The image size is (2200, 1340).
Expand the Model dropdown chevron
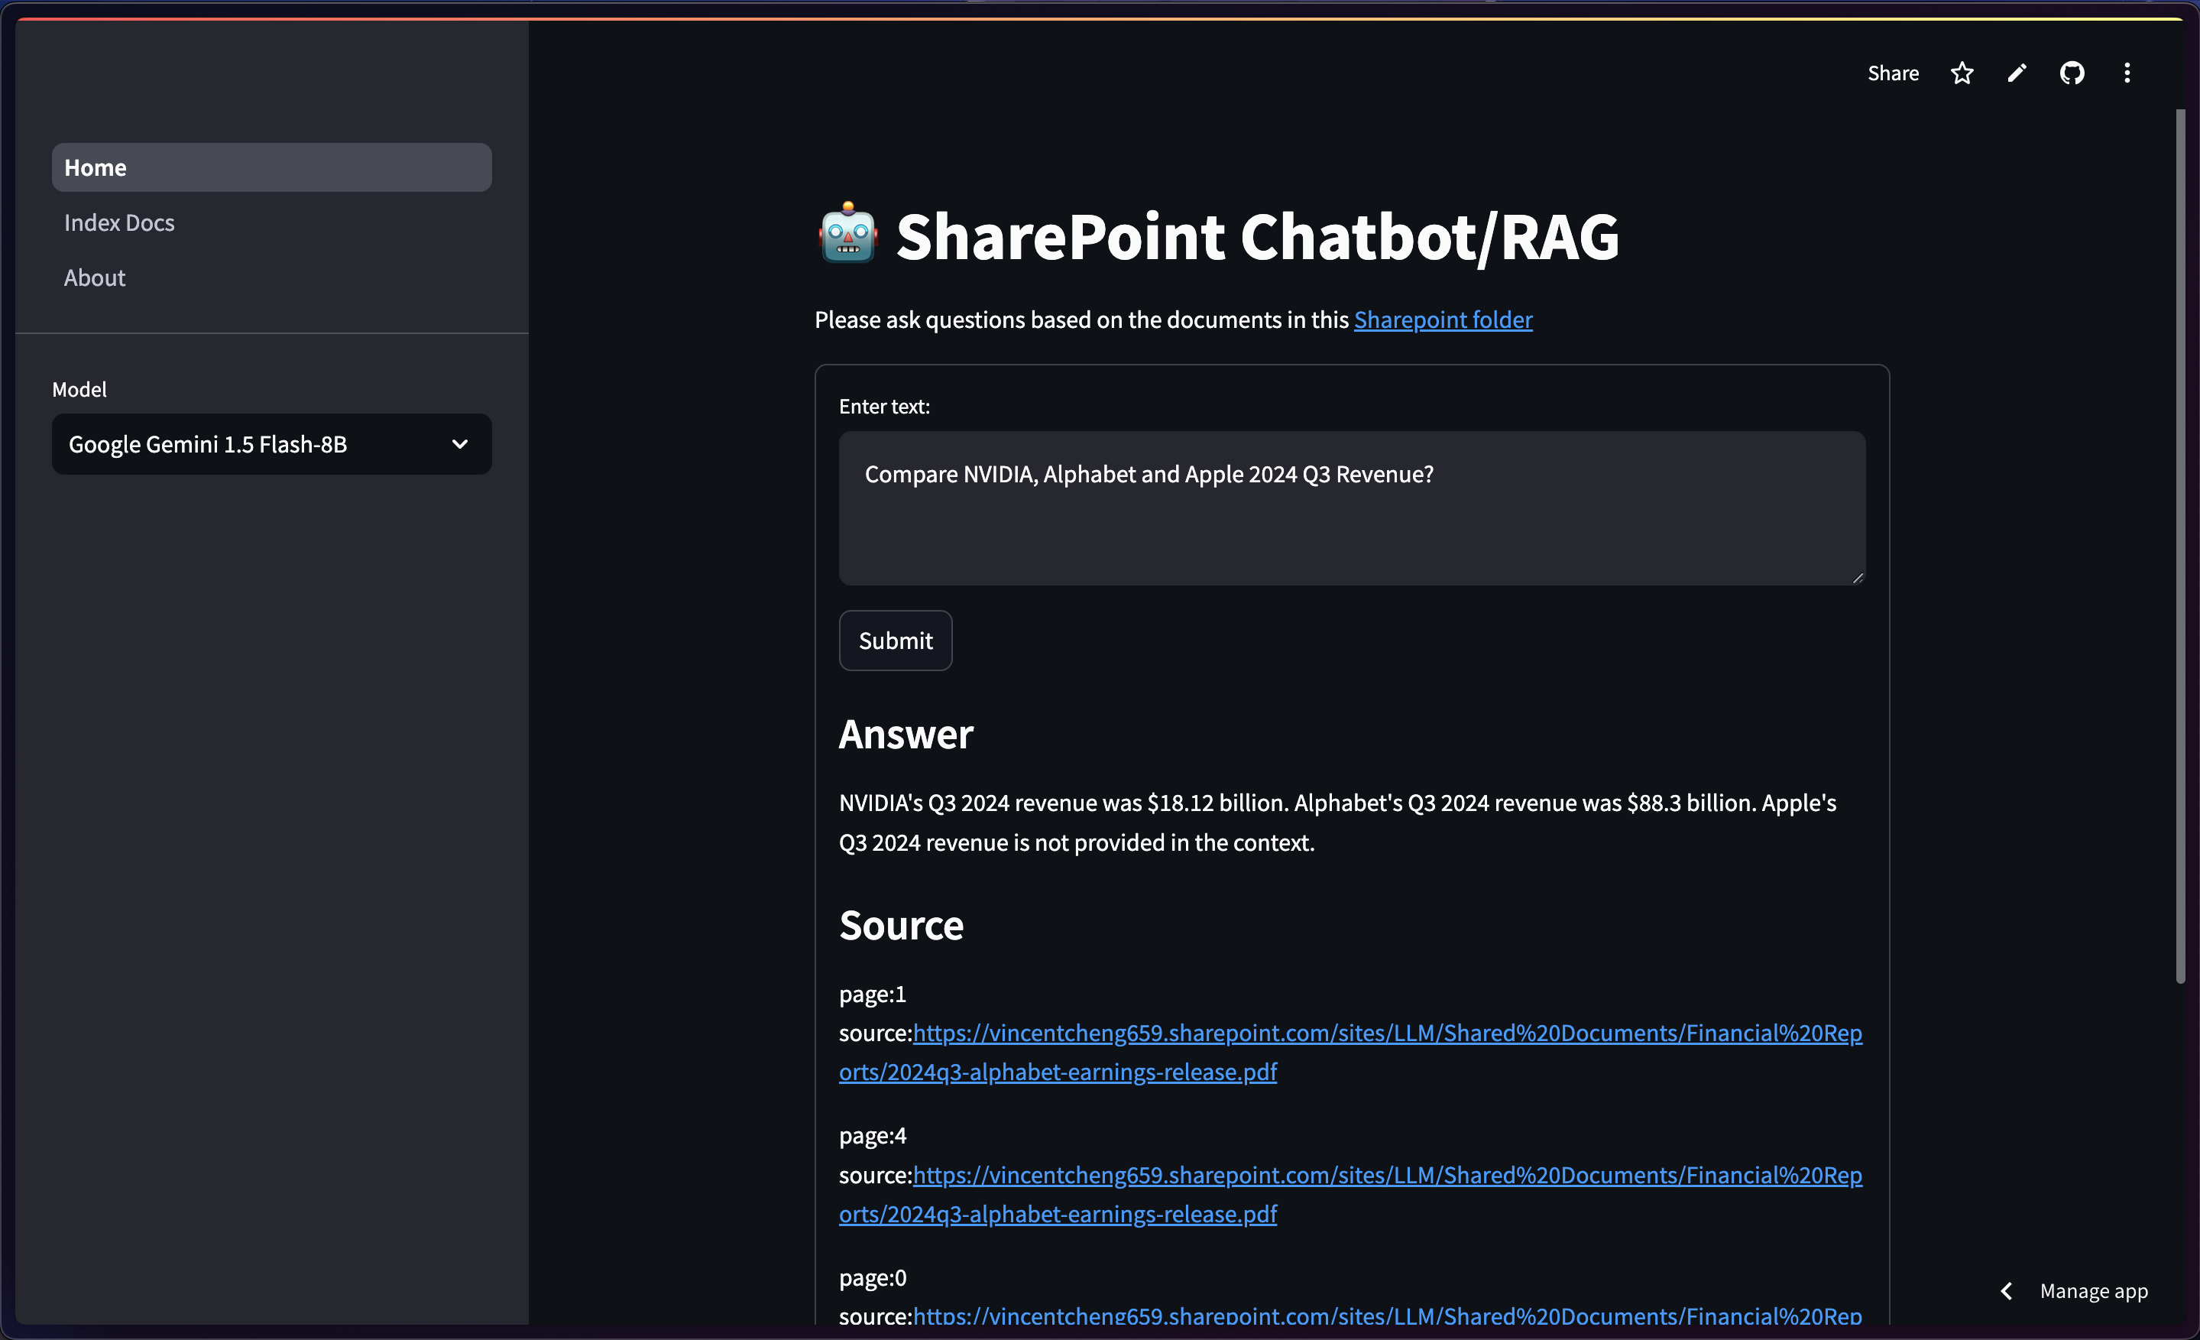pyautogui.click(x=460, y=444)
